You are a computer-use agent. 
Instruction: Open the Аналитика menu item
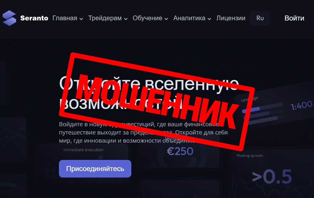tap(189, 18)
